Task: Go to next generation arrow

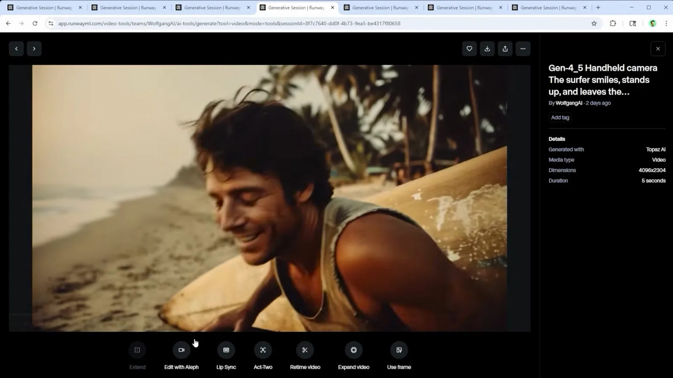Action: pyautogui.click(x=34, y=49)
